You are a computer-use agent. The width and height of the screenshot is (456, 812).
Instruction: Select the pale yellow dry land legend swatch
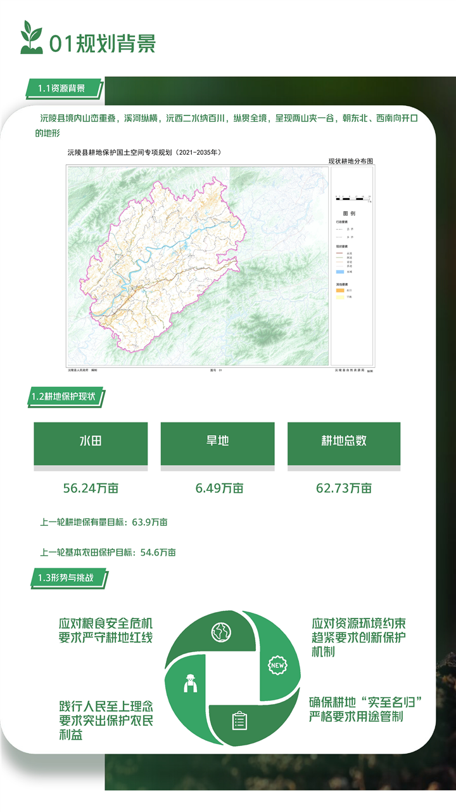(x=339, y=297)
